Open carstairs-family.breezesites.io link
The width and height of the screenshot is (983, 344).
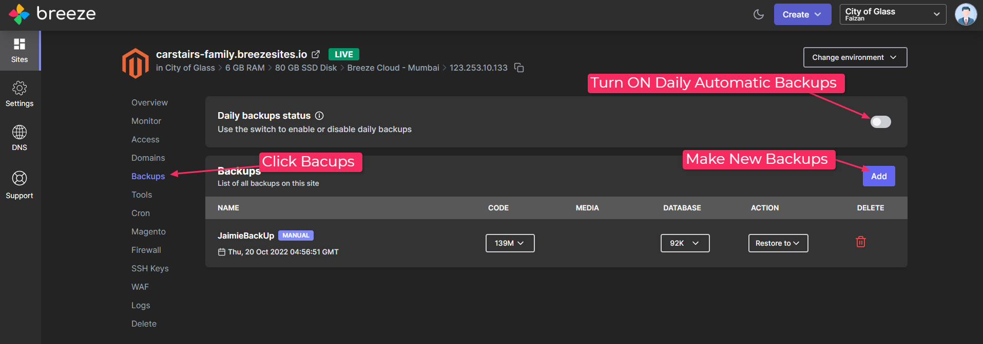[232, 54]
